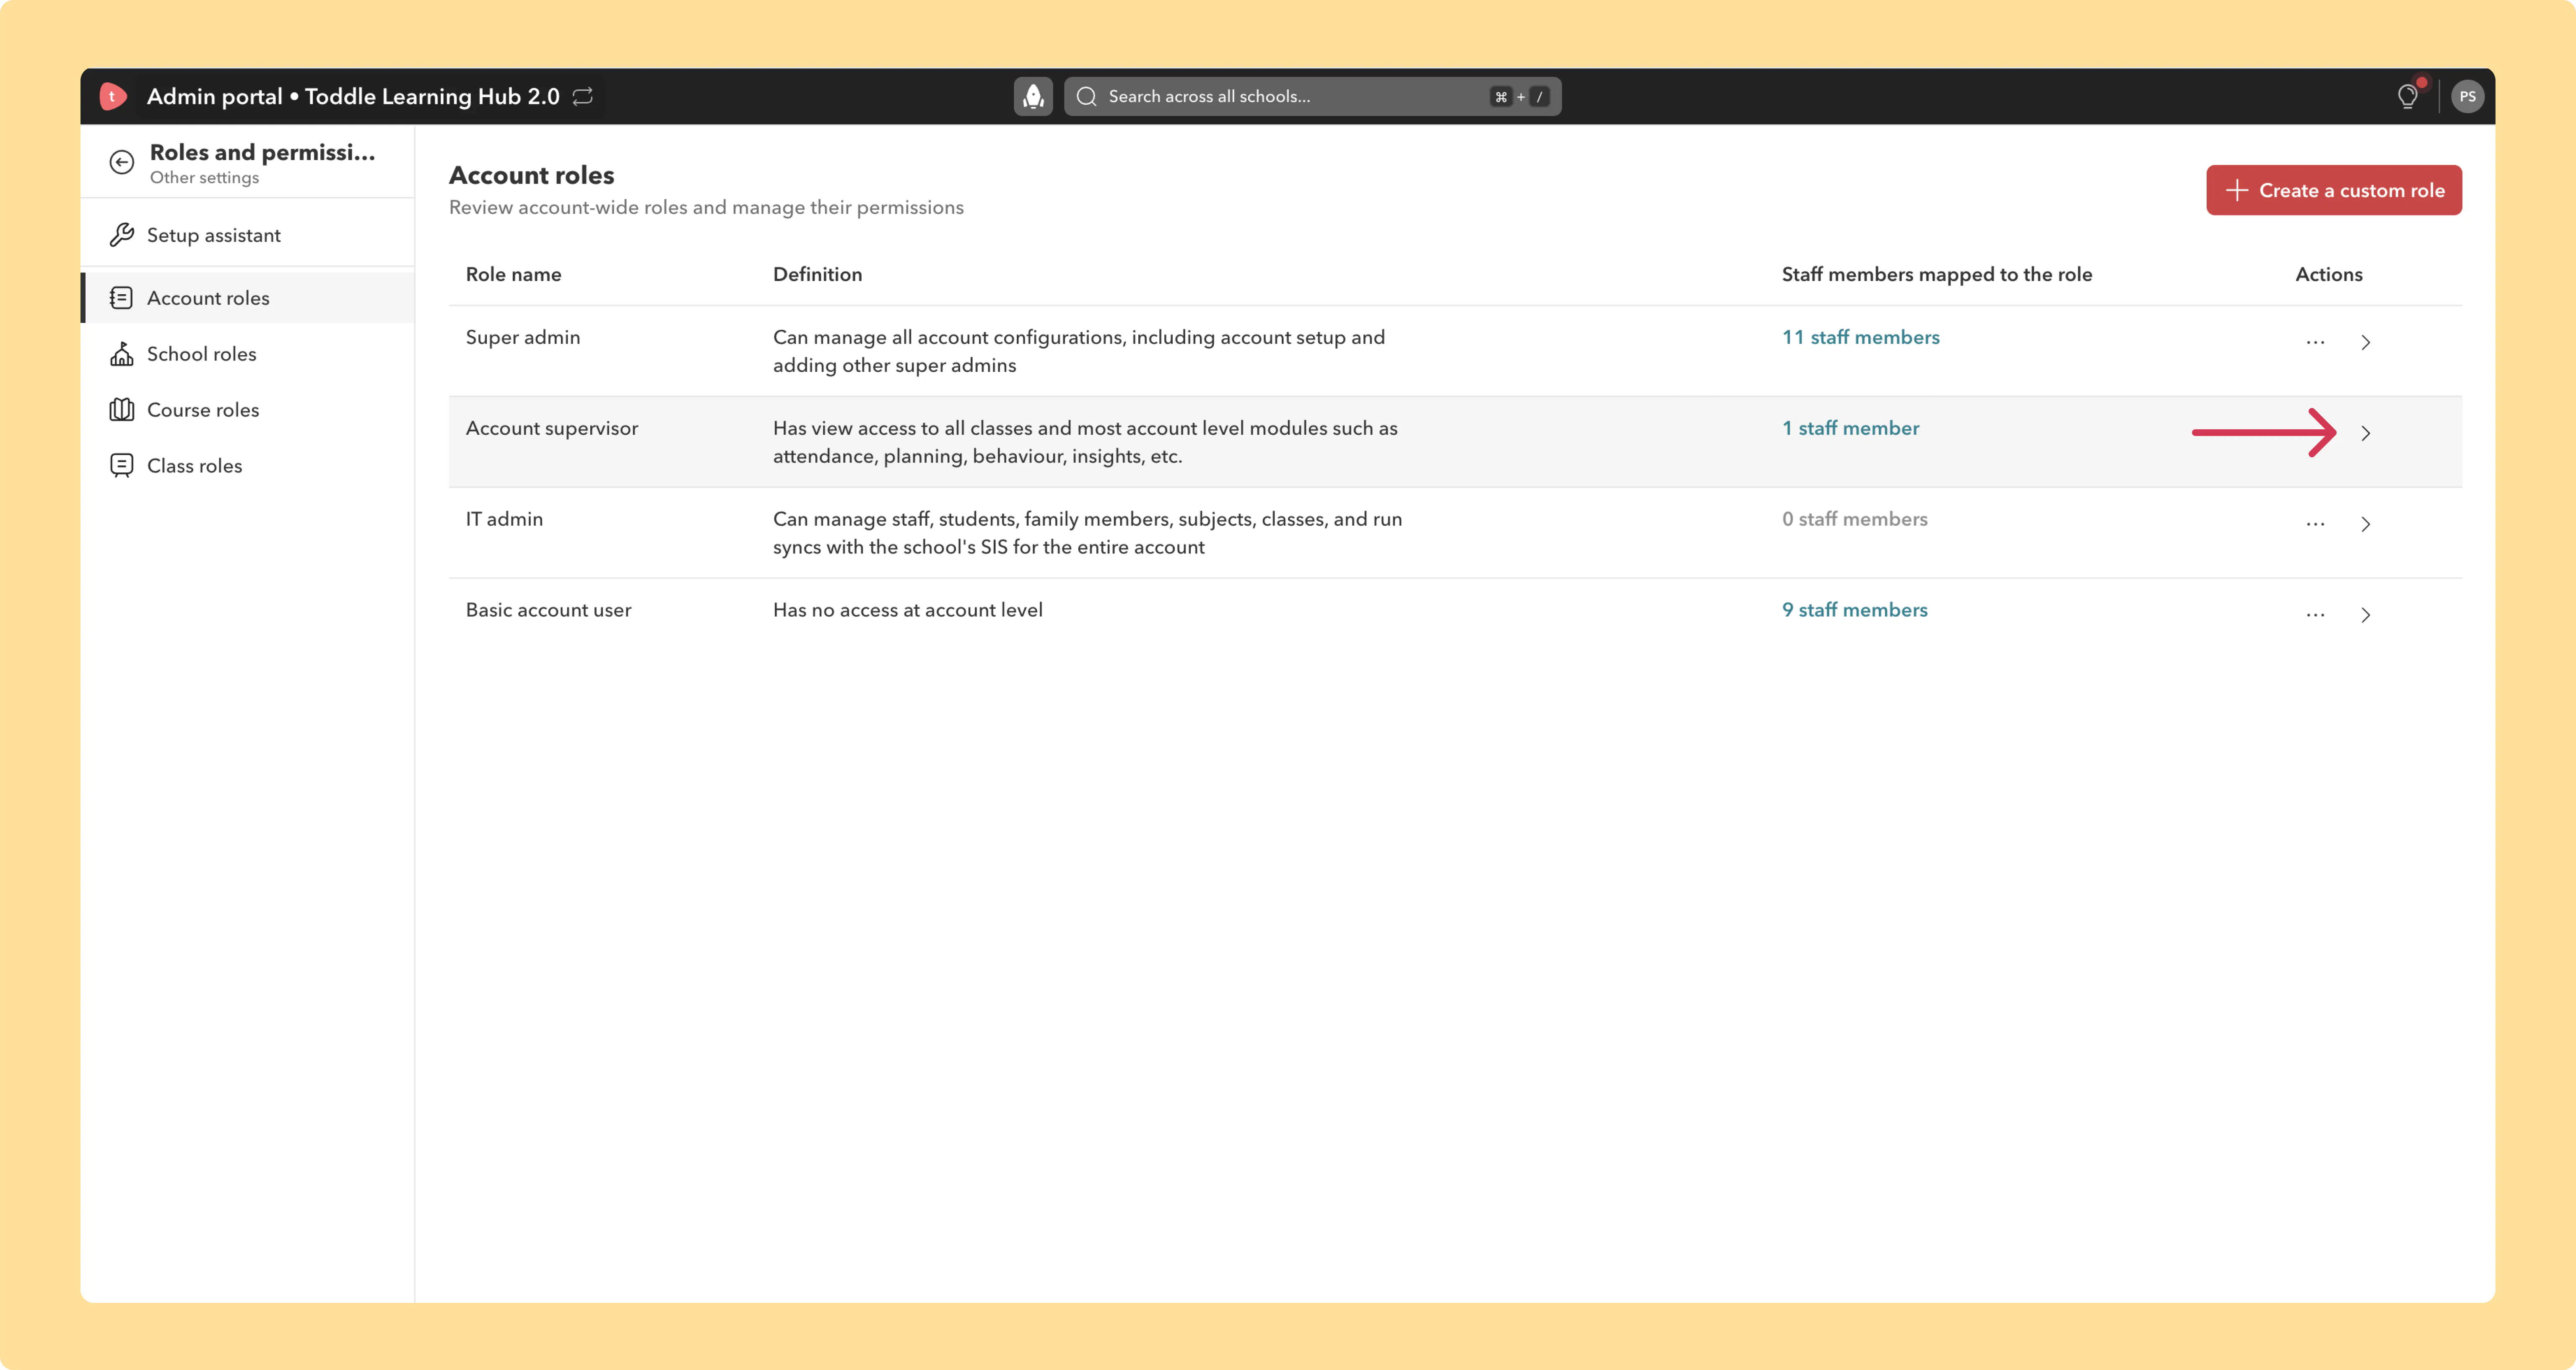Click the Course roles book icon

click(122, 410)
